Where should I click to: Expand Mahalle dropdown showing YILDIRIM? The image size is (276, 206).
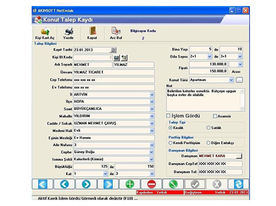152,116
